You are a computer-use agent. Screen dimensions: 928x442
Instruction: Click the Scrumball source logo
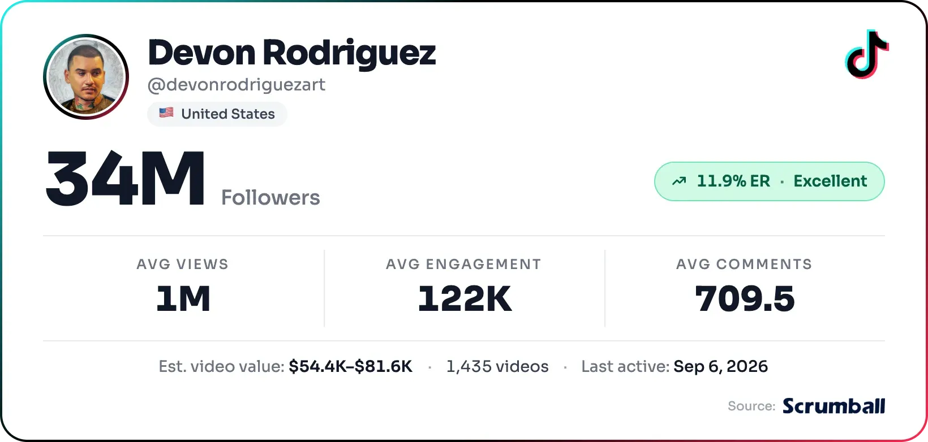point(834,406)
